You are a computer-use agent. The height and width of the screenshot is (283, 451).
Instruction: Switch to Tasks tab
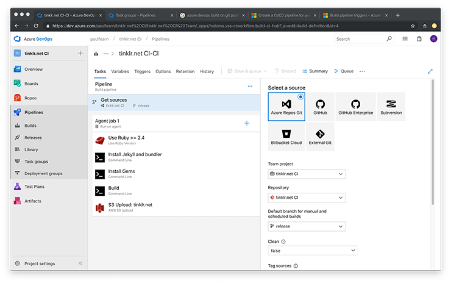click(x=100, y=71)
